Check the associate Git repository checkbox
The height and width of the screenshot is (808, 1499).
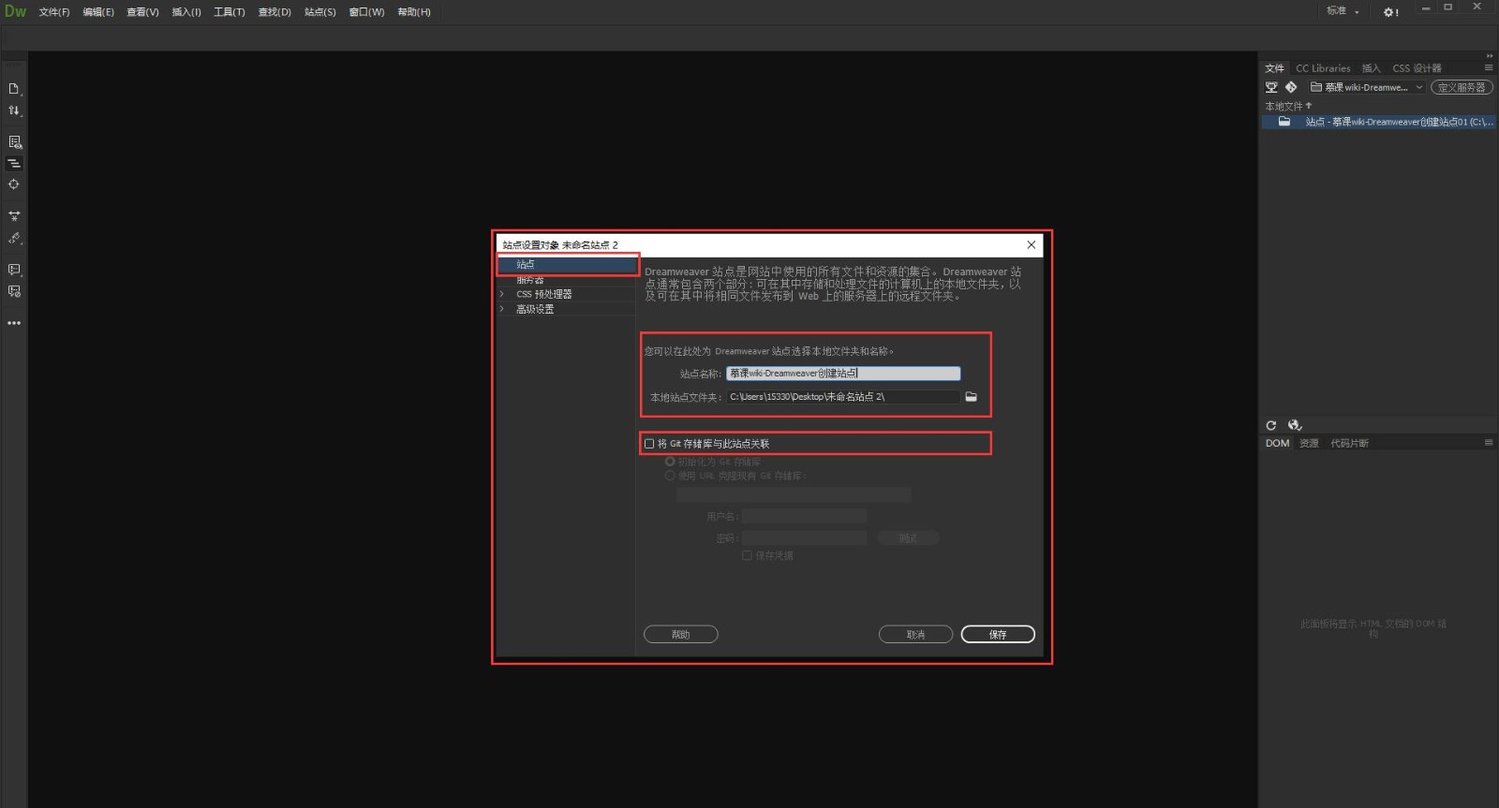(649, 444)
